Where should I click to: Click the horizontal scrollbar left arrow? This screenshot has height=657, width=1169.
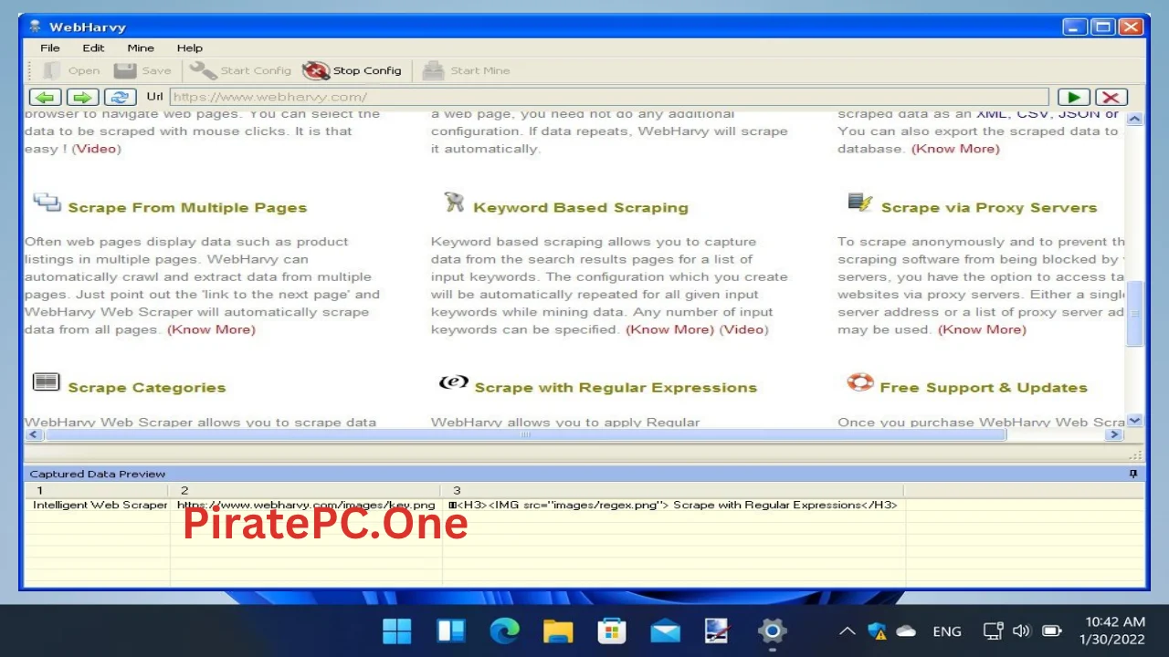34,435
